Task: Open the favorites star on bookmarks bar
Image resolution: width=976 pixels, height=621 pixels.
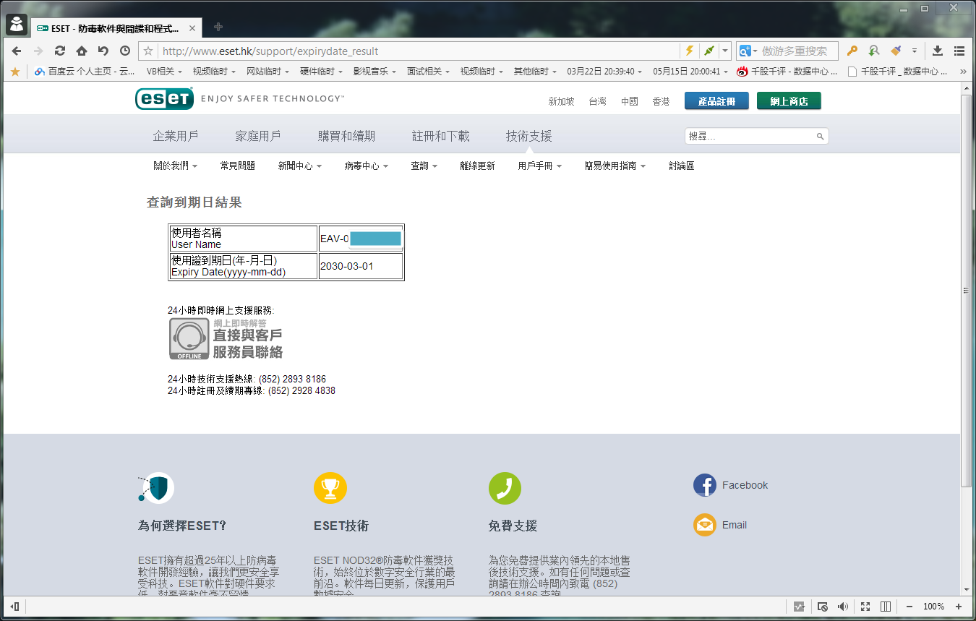Action: click(x=15, y=72)
